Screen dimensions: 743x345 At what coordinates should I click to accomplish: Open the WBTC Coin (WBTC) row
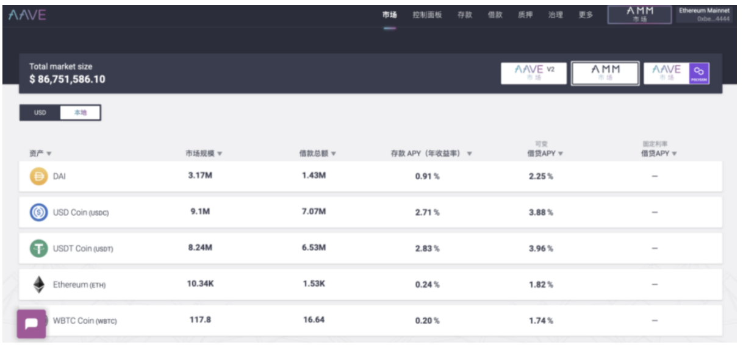(x=370, y=320)
